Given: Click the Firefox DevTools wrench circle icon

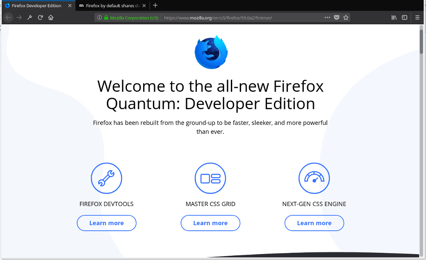Looking at the screenshot, I should 106,178.
